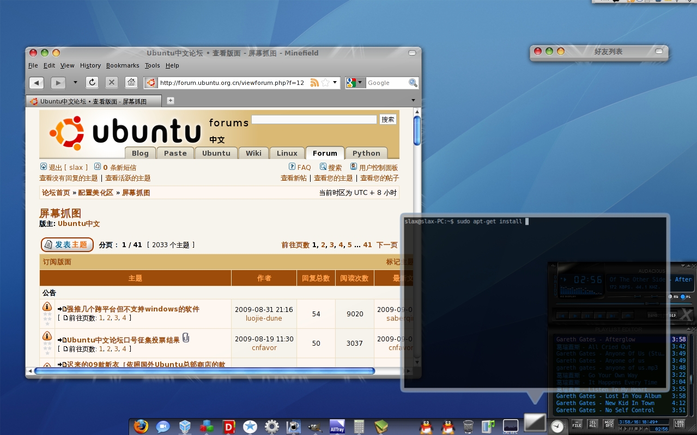Click the URL address field
This screenshot has height=435, width=697.
(233, 83)
